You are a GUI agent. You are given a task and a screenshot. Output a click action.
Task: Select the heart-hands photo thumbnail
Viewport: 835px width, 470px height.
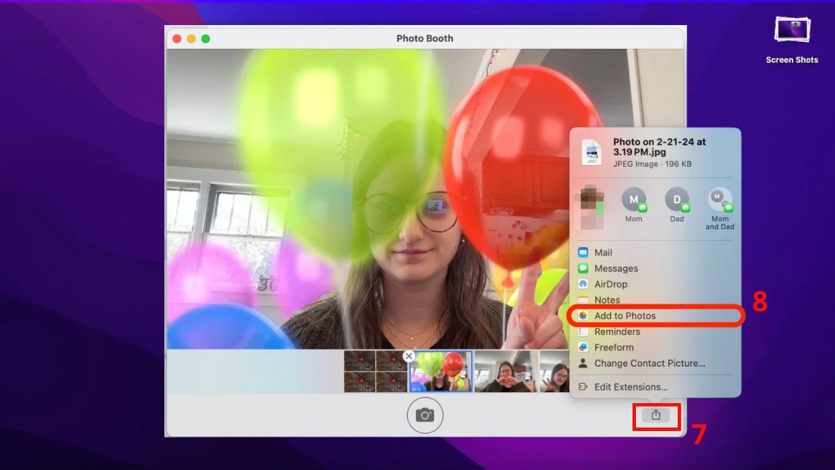click(x=506, y=371)
